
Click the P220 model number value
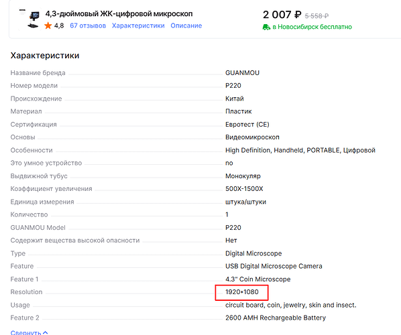coord(233,86)
